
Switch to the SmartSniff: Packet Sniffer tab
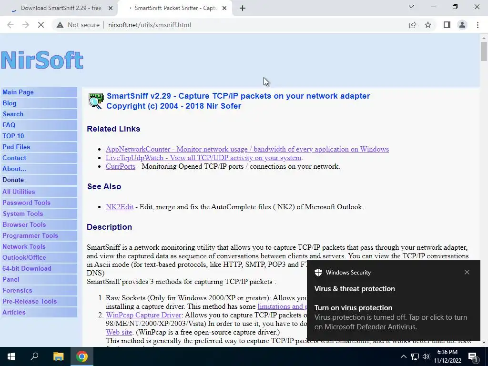(x=175, y=8)
